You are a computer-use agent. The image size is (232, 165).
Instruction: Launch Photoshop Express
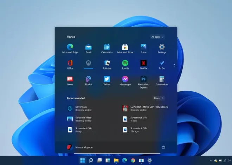143,82
